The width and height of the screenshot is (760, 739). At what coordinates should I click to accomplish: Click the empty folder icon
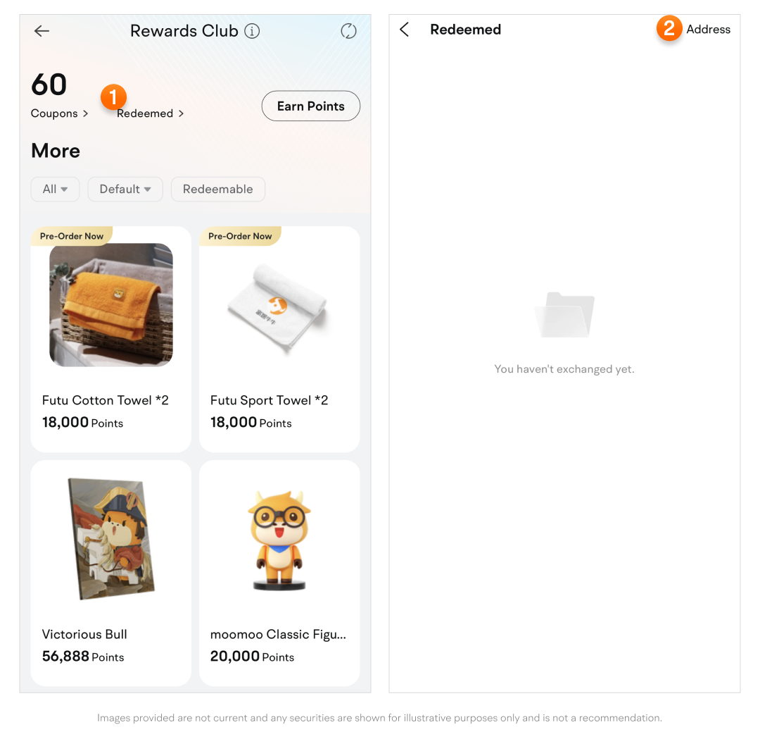tap(564, 314)
